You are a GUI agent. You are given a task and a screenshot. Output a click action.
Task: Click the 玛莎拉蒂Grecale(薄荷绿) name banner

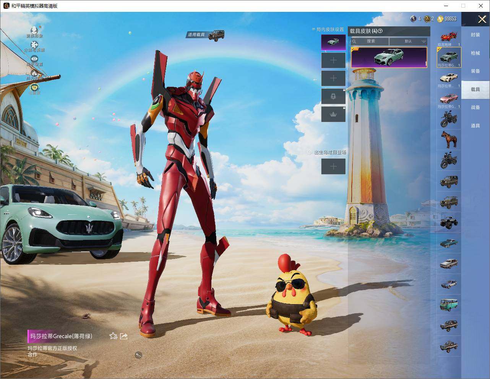tap(61, 336)
